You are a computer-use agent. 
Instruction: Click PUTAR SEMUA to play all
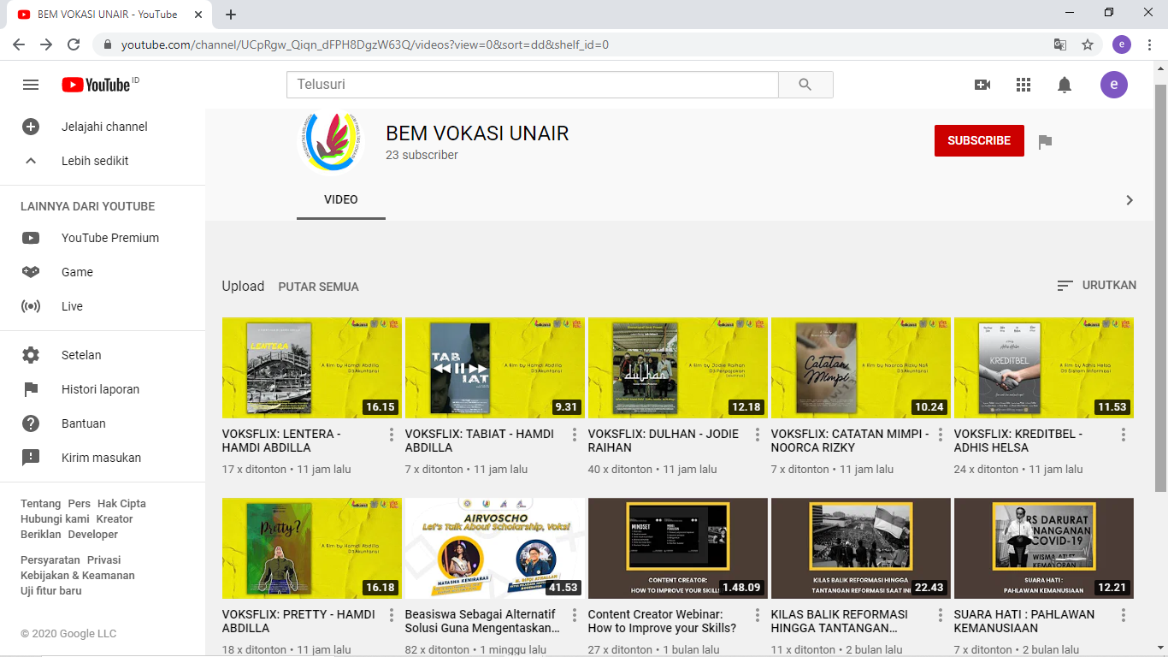(318, 287)
